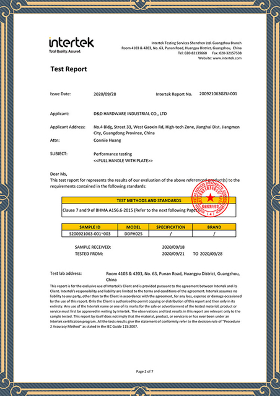The width and height of the screenshot is (280, 396).
Task: Click the "BRAND" column header
Action: pyautogui.click(x=214, y=227)
